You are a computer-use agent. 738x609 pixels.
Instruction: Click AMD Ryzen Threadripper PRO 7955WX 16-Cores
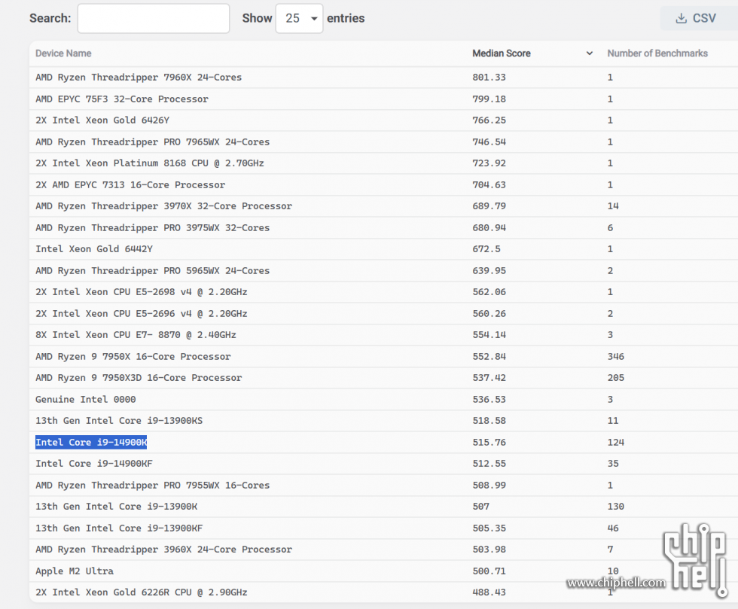[x=152, y=485]
